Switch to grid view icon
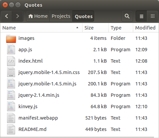Screen dimensions: 159x138 point(153,16)
